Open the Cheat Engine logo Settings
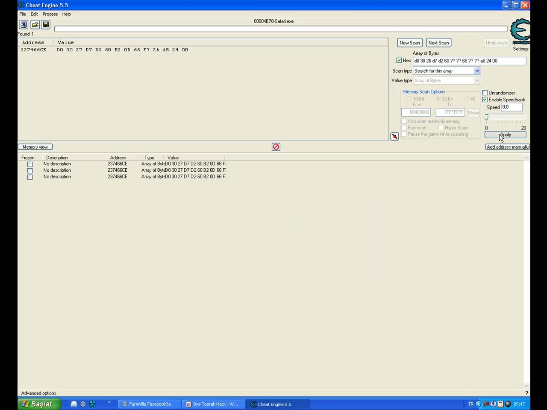 pyautogui.click(x=521, y=34)
